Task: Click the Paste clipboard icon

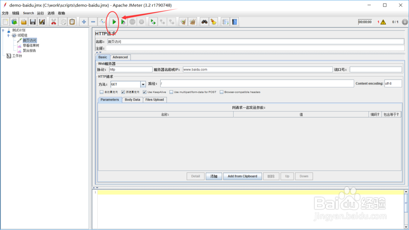Action: pyautogui.click(x=72, y=22)
